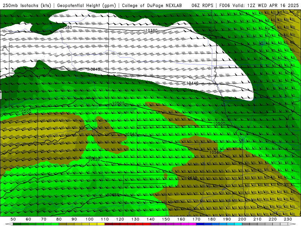Screen dimensions: 301x226
Task: Click the 'F006 Valid: 12Z WED APR 16 2025' text
Action: 259,6
